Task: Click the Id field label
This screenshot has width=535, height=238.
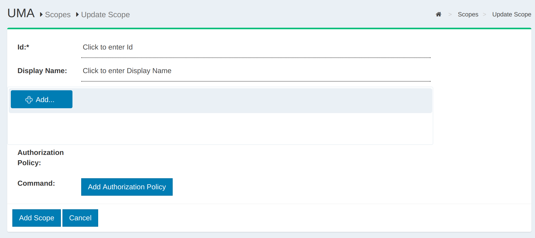Action: (23, 47)
